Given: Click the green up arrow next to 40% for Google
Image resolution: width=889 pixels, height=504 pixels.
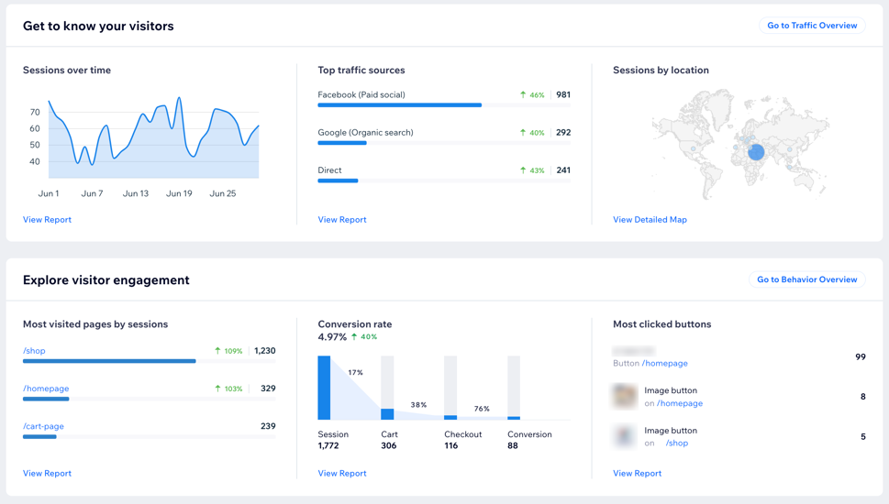Looking at the screenshot, I should click(x=523, y=133).
